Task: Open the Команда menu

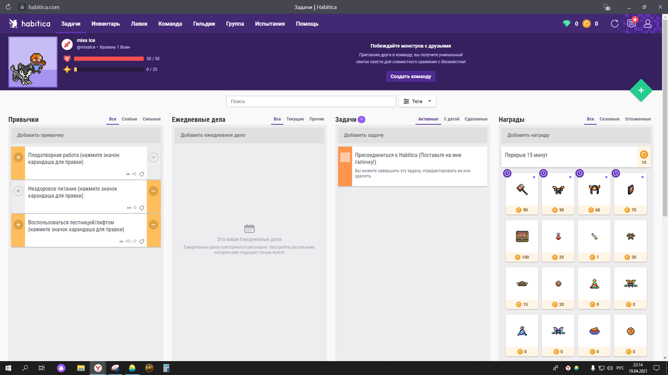Action: coord(170,24)
